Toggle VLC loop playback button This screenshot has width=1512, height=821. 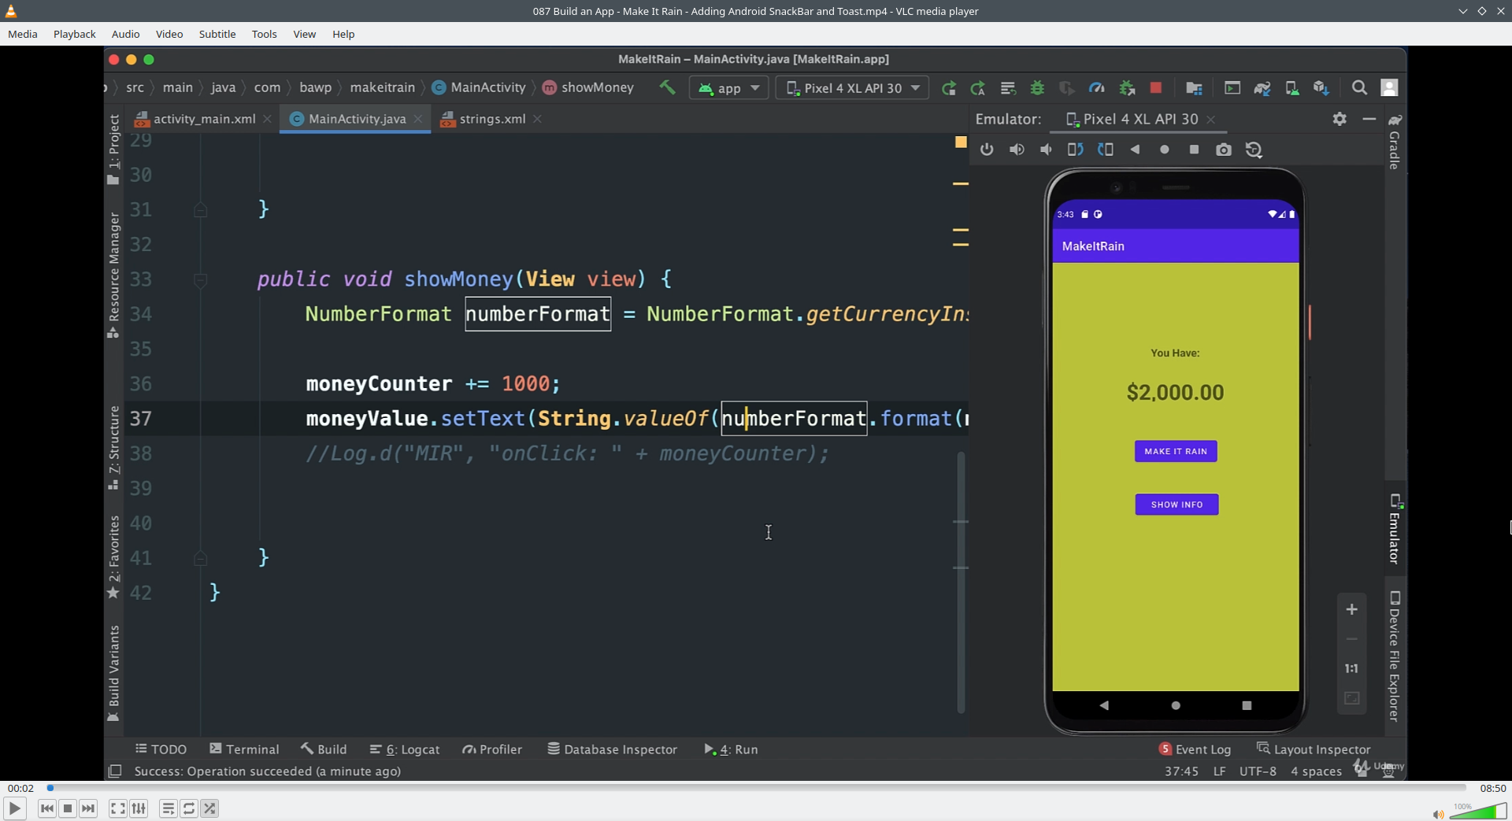tap(189, 808)
